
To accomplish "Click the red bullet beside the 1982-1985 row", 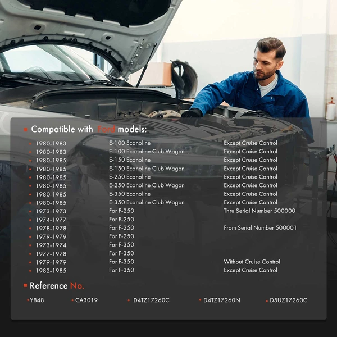I will [x=30, y=271].
